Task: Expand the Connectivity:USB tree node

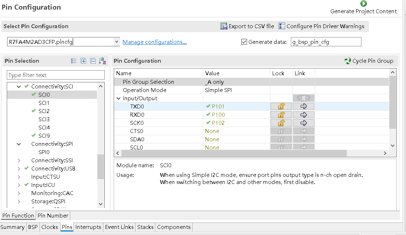Action: pyautogui.click(x=19, y=169)
